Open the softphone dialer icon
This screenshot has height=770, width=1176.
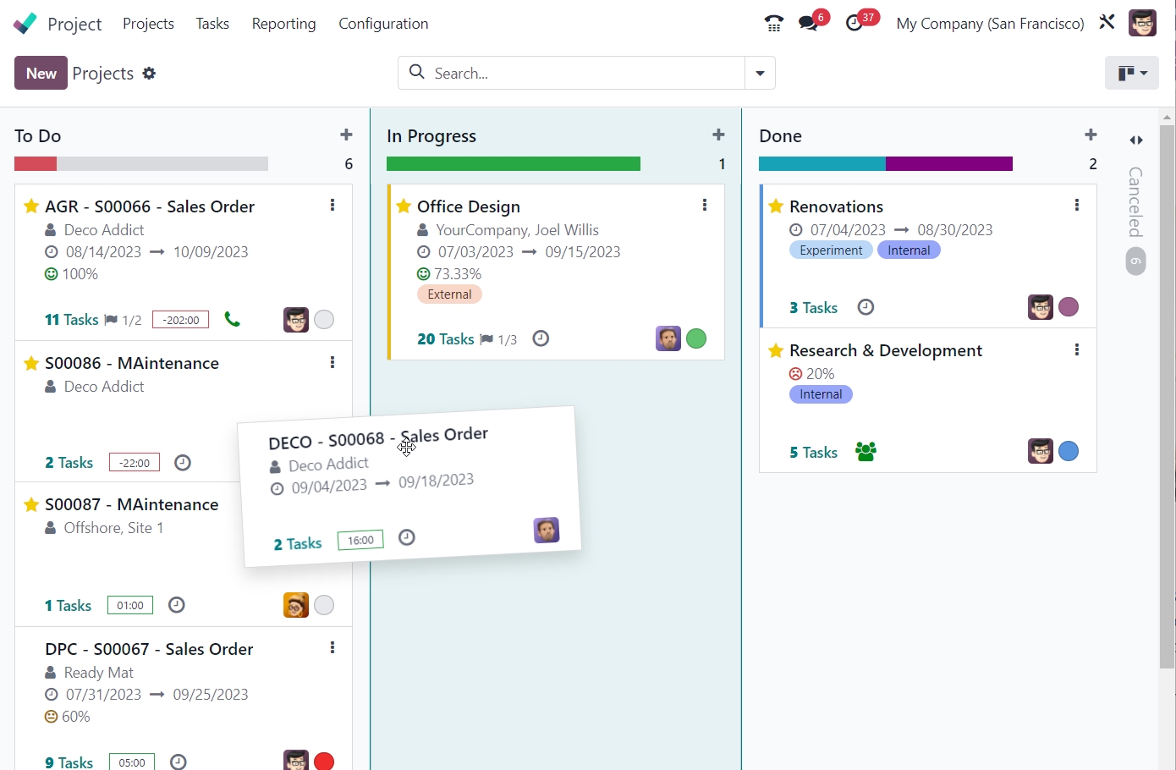coord(772,23)
